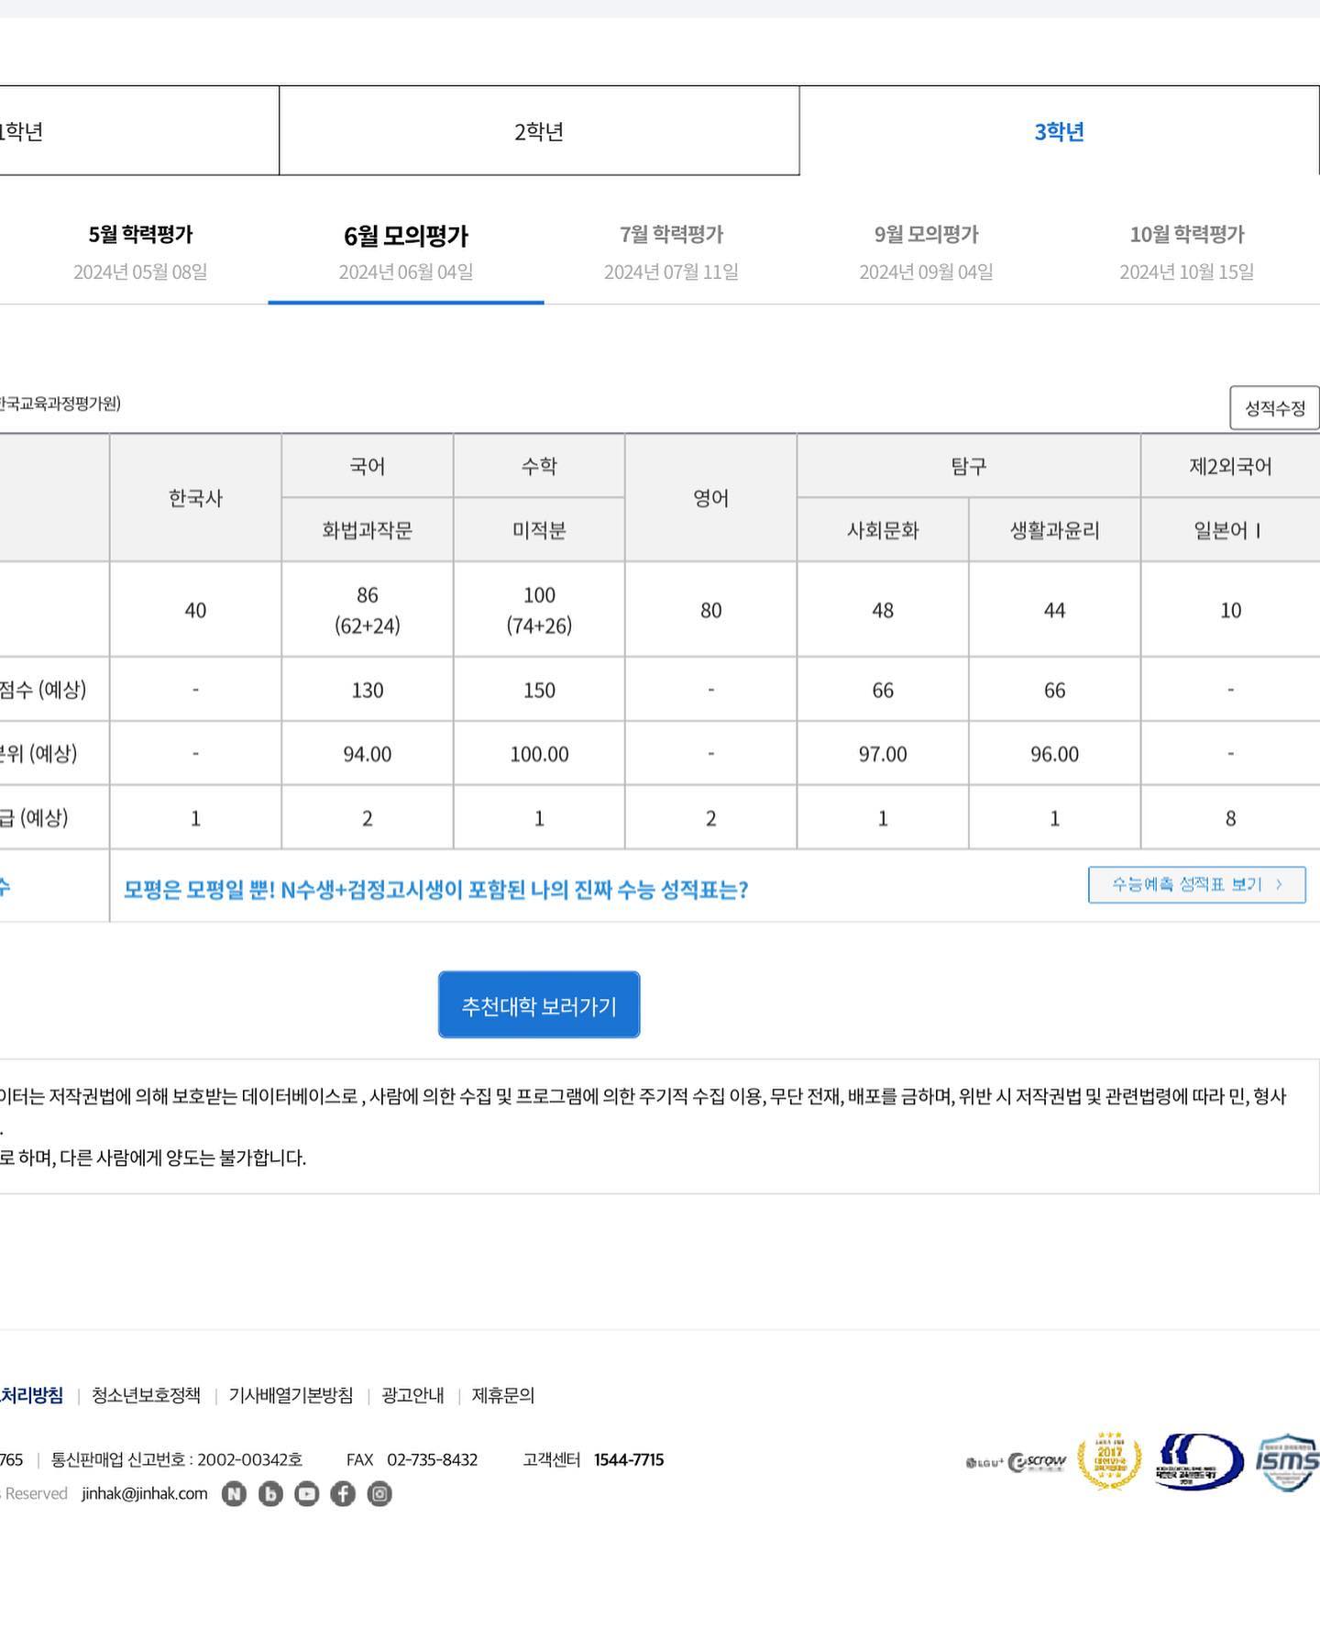Screen dimensions: 1320x1651
Task: Click the 사회문화 raw score 48
Action: pyautogui.click(x=883, y=610)
